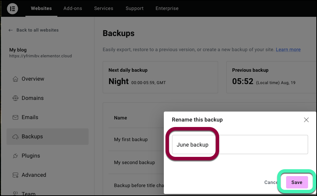Go to the Services menu item
The width and height of the screenshot is (317, 196).
click(x=104, y=8)
